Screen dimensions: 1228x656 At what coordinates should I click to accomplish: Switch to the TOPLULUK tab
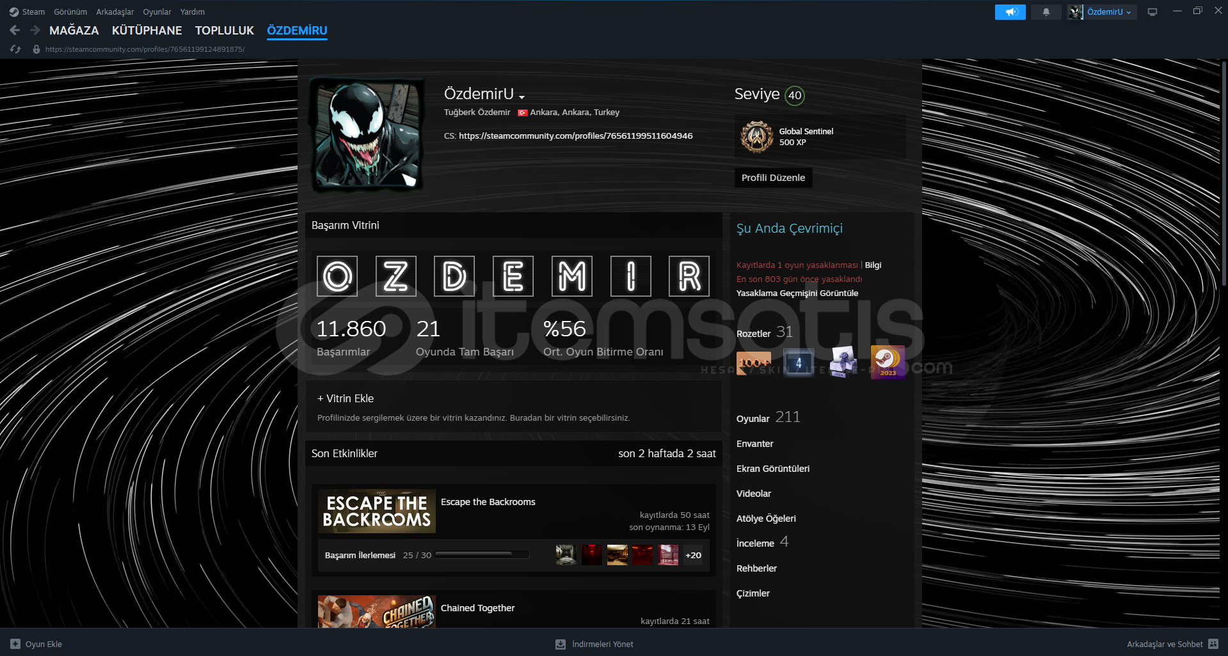225,30
